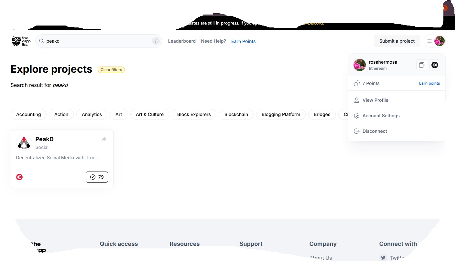Click the black network icon beside copy
Image resolution: width=457 pixels, height=262 pixels.
[x=435, y=65]
